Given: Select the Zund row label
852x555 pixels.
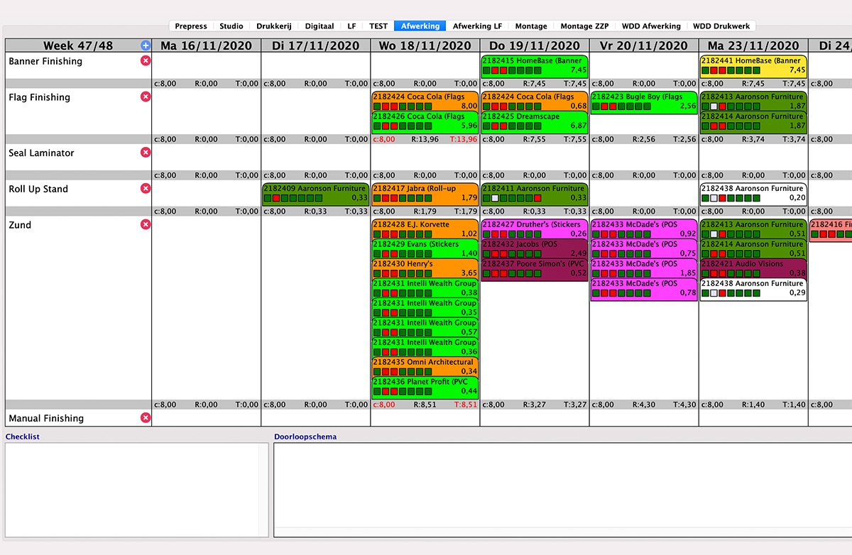Looking at the screenshot, I should 20,225.
